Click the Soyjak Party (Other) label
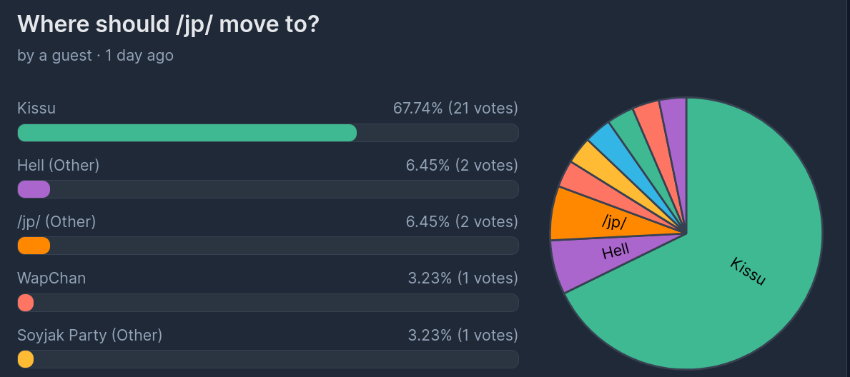This screenshot has height=377, width=850. click(x=90, y=335)
